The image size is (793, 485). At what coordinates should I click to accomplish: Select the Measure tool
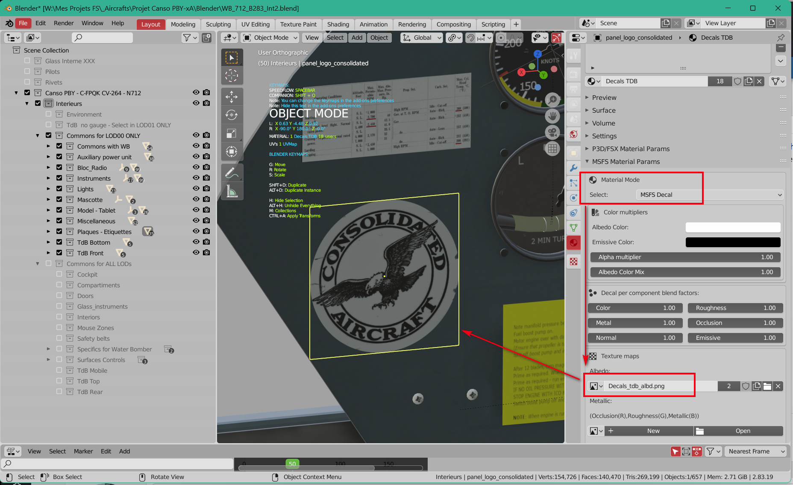point(232,192)
